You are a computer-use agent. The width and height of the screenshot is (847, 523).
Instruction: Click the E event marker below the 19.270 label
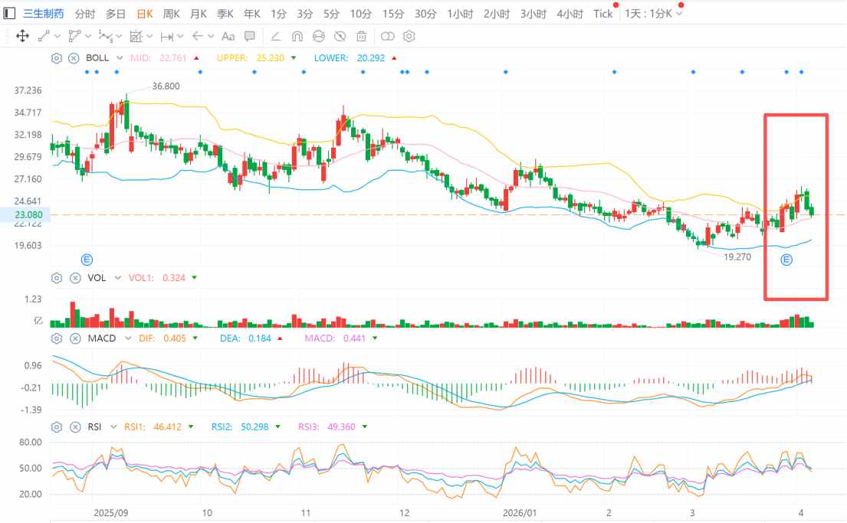[x=786, y=260]
